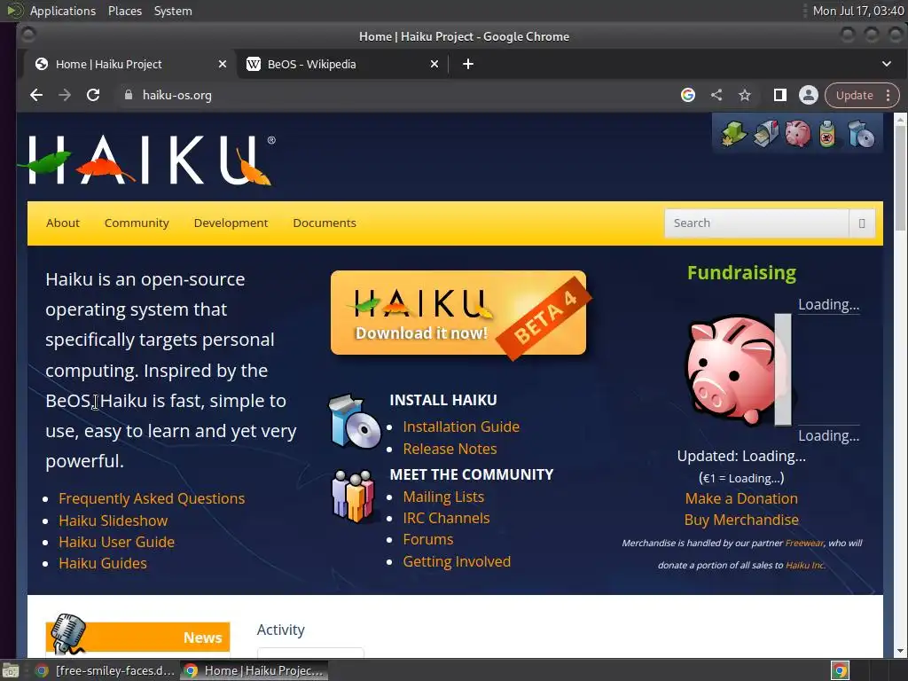
Task: Open the Chrome three-dot menu
Action: tap(888, 95)
